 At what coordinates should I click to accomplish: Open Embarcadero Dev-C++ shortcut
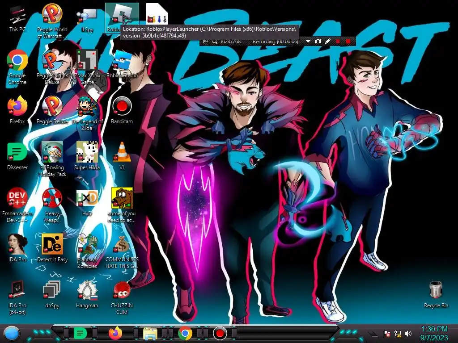17,205
